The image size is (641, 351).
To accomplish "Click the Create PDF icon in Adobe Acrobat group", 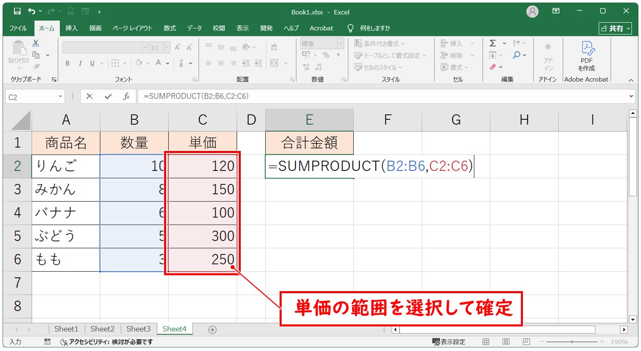I will [x=586, y=56].
